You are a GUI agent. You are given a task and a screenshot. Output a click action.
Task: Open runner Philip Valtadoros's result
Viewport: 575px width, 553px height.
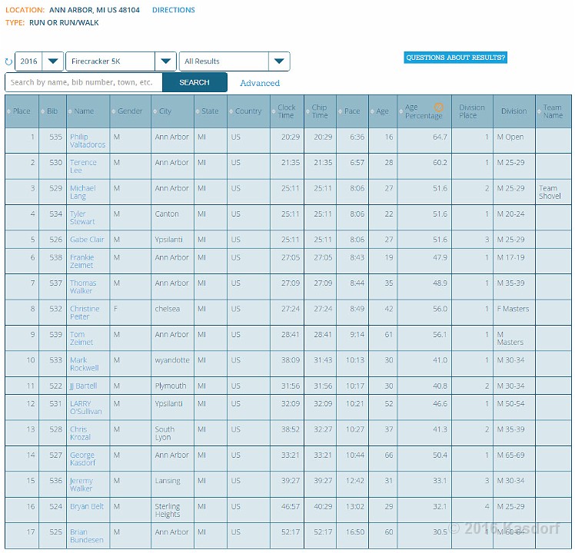[x=88, y=141]
